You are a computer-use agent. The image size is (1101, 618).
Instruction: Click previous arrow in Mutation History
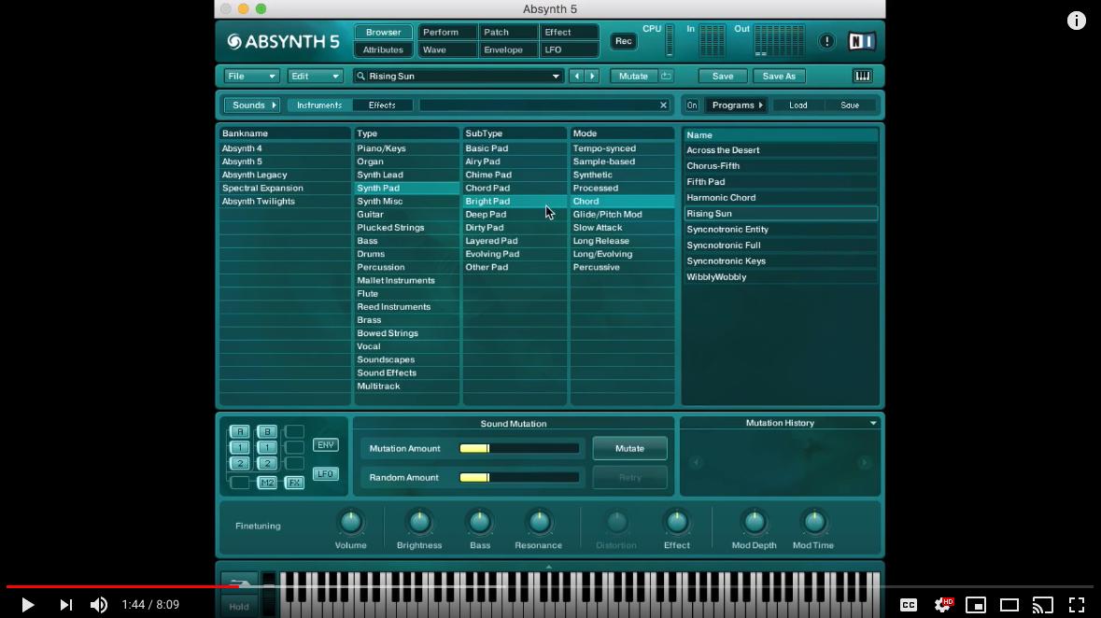tap(696, 462)
